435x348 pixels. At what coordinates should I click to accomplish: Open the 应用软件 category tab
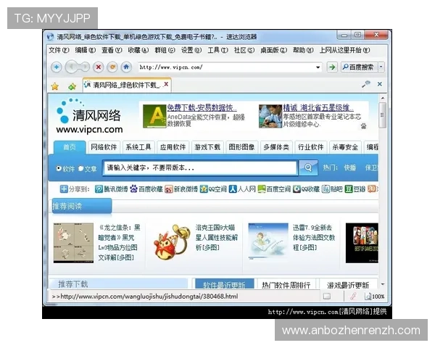point(173,147)
